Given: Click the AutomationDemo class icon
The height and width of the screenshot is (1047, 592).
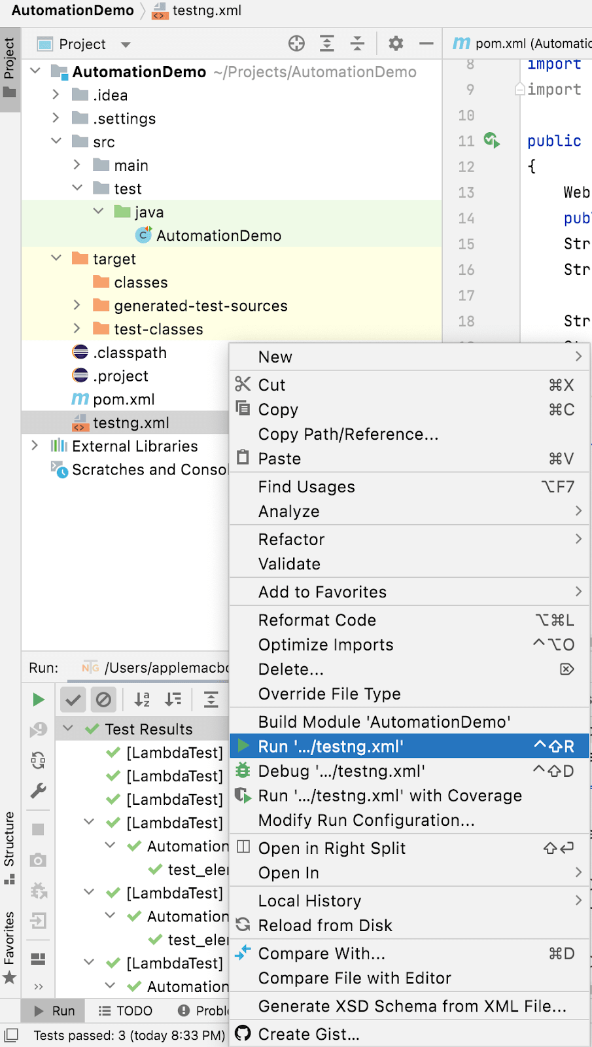Looking at the screenshot, I should (143, 235).
